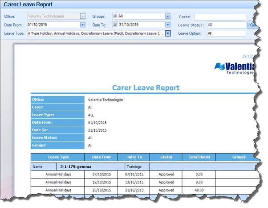
Task: Click the Date To column header
Action: coord(134,157)
